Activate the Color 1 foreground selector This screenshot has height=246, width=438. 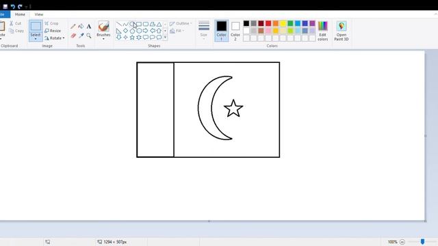coord(221,31)
